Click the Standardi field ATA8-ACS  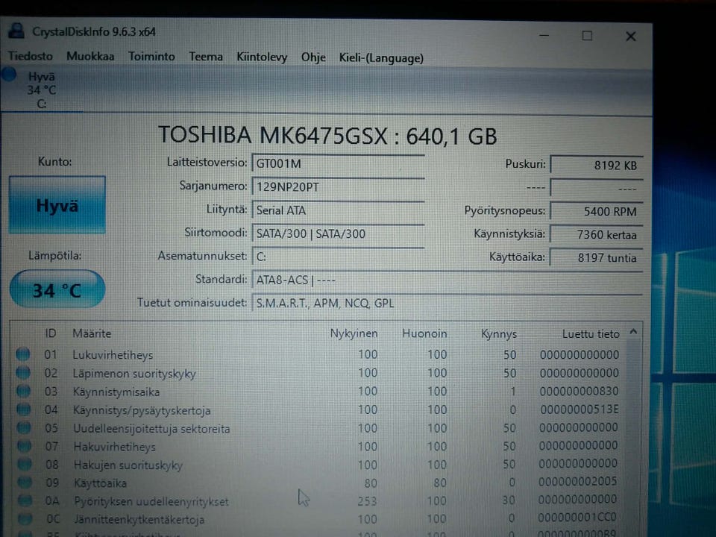point(447,280)
